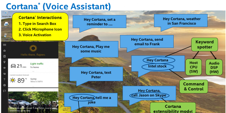This screenshot has height=113, width=226.
Task: Click the 'call Jason on Skype' oval
Action: 149,95
